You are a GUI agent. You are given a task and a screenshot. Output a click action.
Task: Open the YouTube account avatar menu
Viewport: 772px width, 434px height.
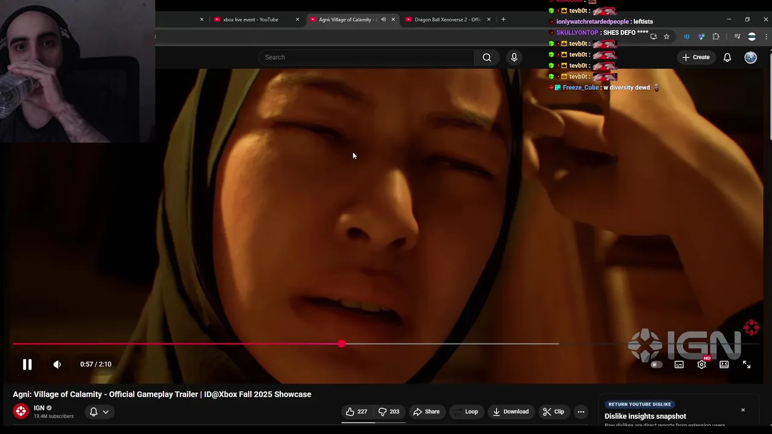point(750,57)
